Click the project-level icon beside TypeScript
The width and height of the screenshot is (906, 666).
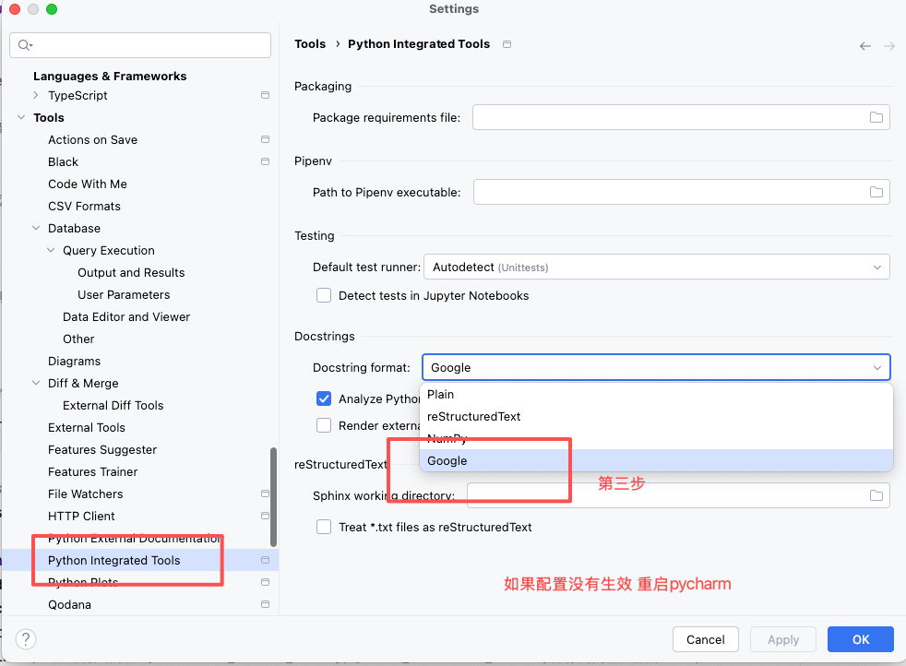point(265,95)
